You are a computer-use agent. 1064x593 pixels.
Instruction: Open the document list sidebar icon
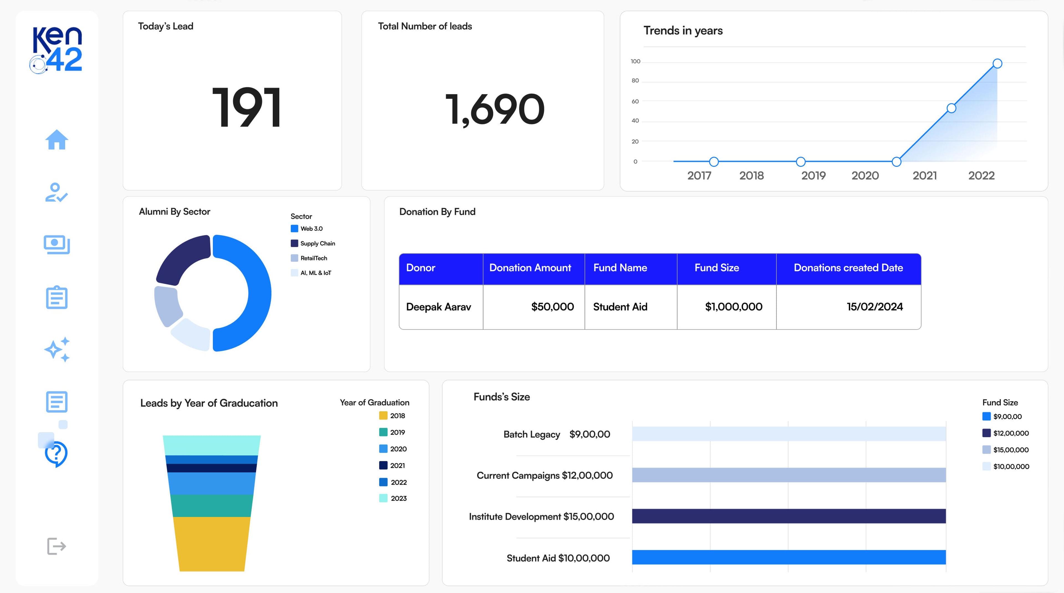click(x=57, y=401)
